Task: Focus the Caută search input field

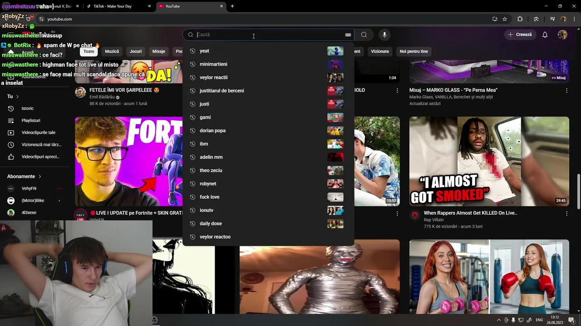Action: tap(269, 35)
